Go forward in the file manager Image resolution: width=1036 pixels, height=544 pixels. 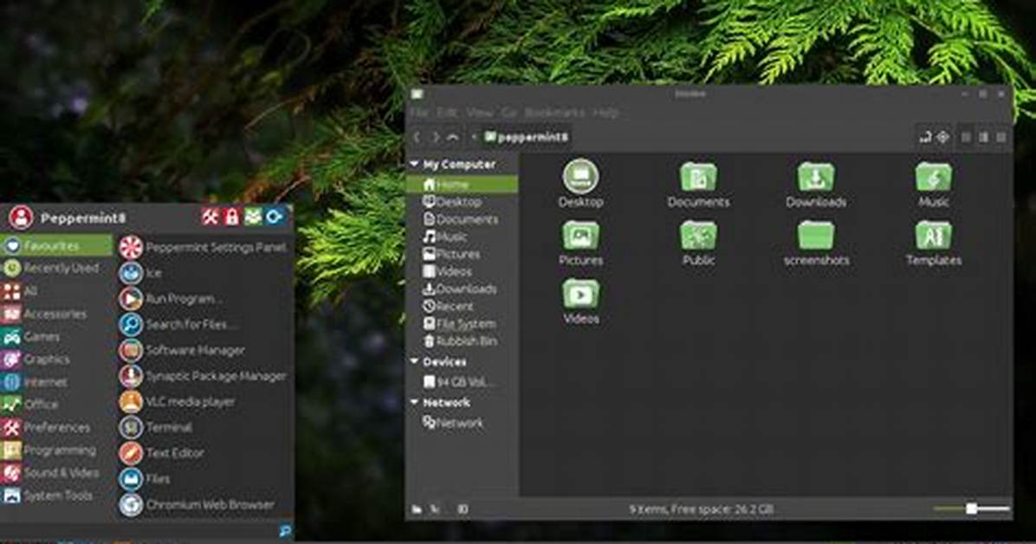pos(435,137)
